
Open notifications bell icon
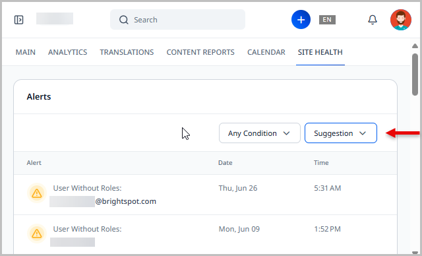pyautogui.click(x=373, y=20)
